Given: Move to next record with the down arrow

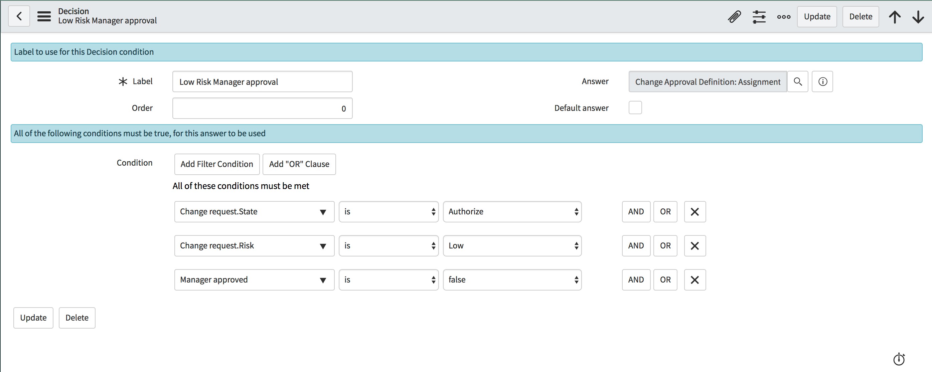Looking at the screenshot, I should pos(918,16).
